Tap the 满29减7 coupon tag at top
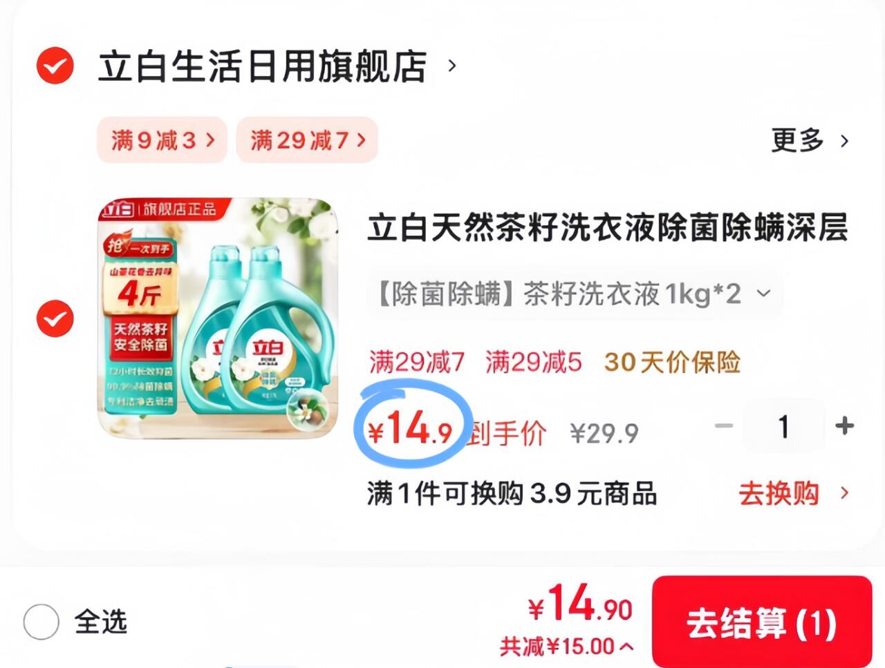This screenshot has width=885, height=668. pos(307,140)
